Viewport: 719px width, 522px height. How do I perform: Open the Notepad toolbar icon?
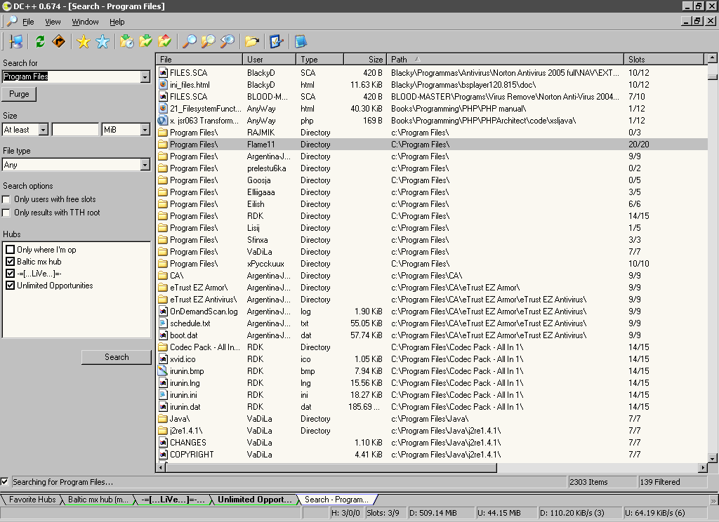301,42
